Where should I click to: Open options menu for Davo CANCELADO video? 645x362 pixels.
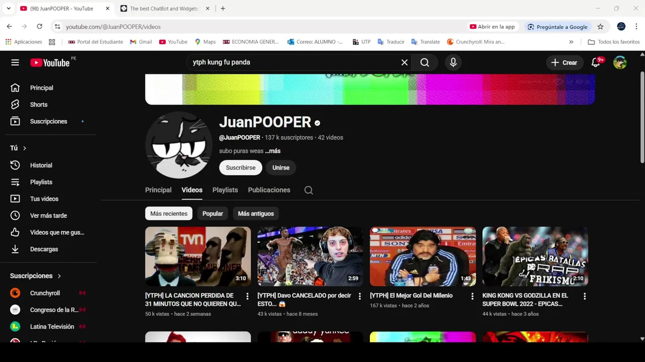[359, 297]
